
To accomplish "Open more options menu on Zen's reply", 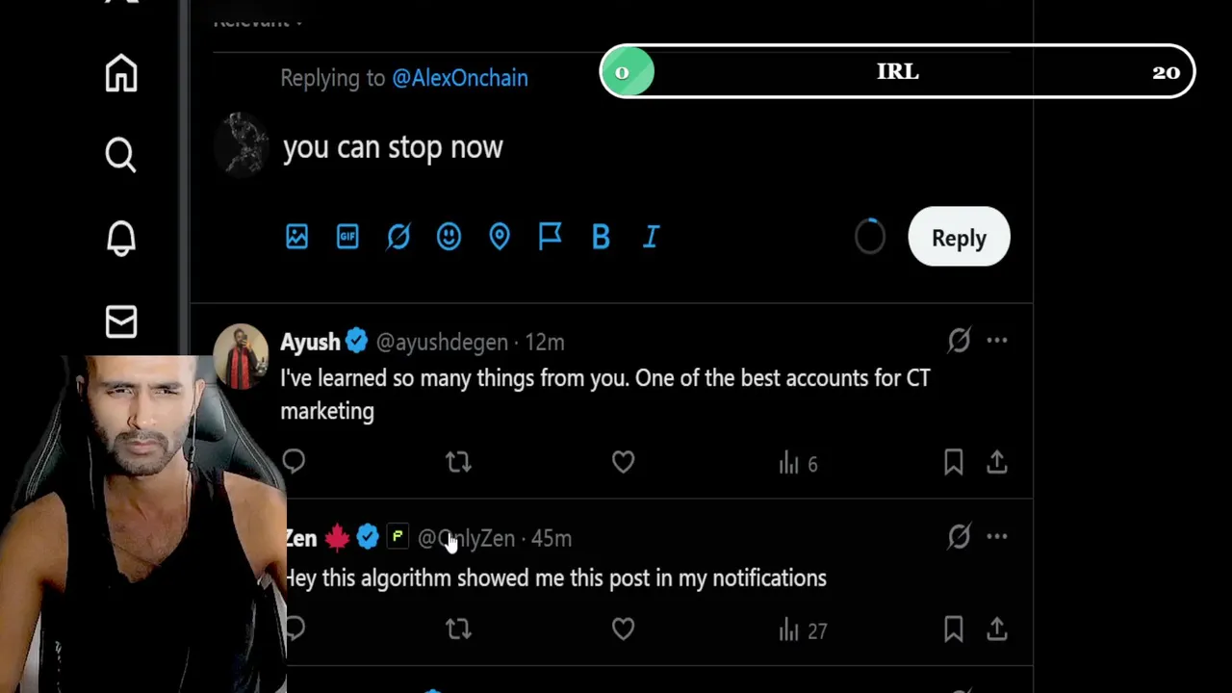I will click(x=997, y=537).
